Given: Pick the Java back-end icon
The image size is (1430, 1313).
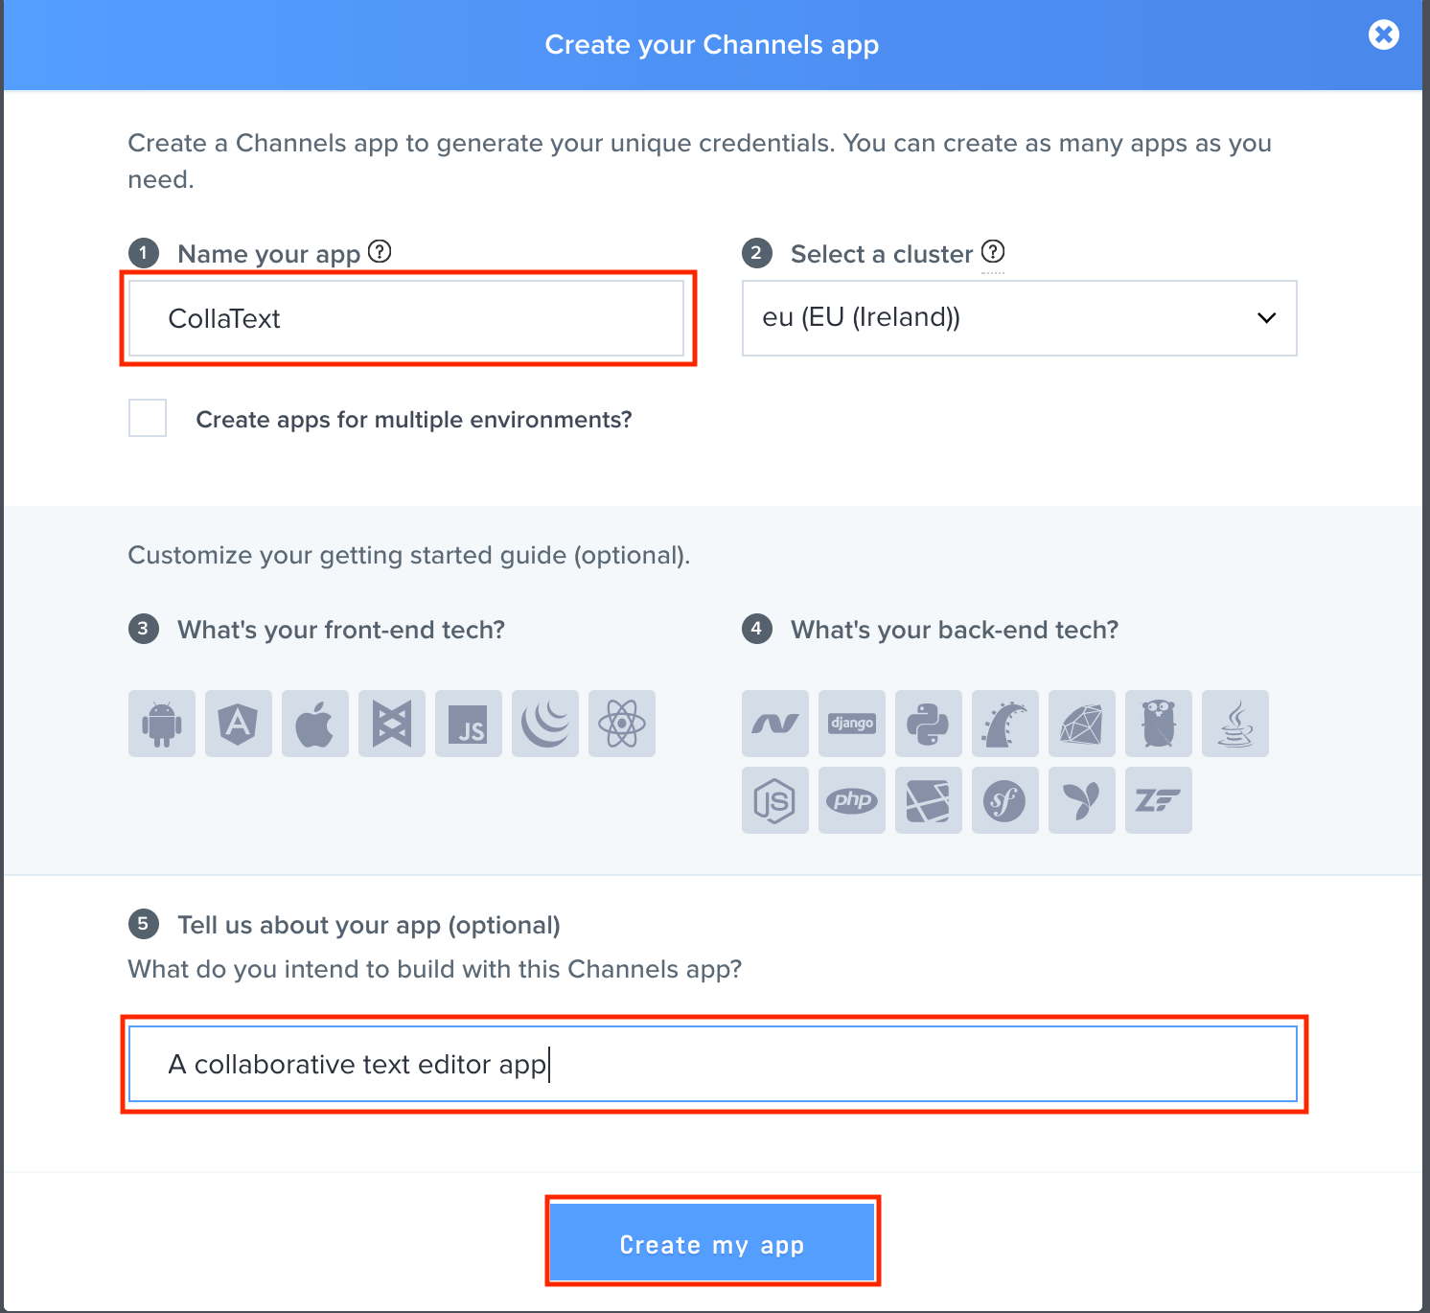Looking at the screenshot, I should coord(1235,724).
